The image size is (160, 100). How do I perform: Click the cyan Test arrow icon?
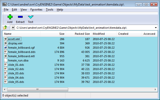click(x=31, y=17)
